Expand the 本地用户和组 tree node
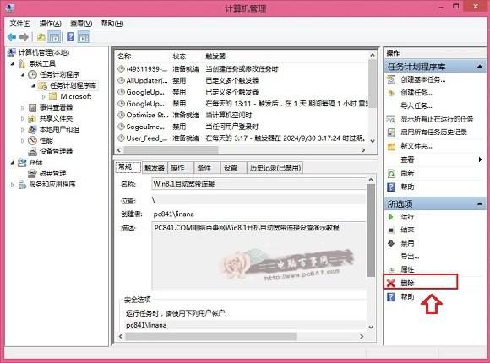This screenshot has width=490, height=363. pos(23,129)
